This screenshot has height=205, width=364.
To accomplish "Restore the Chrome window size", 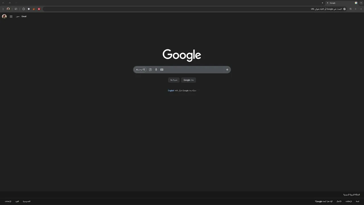I will (10, 3).
